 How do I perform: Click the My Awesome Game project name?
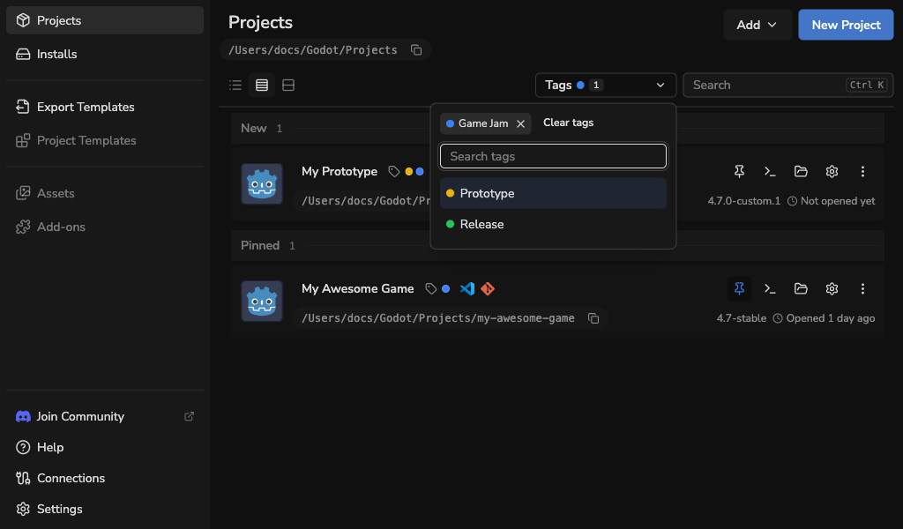(x=358, y=288)
